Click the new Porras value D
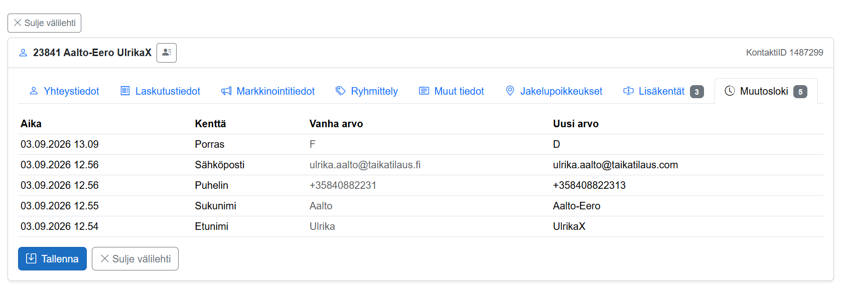Viewport: 844px width, 301px height. click(556, 144)
